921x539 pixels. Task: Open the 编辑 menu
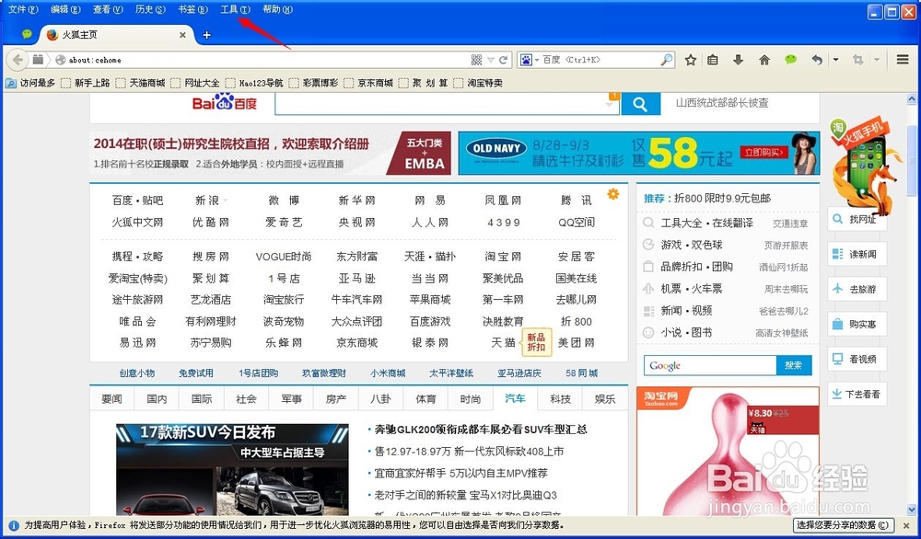(65, 9)
